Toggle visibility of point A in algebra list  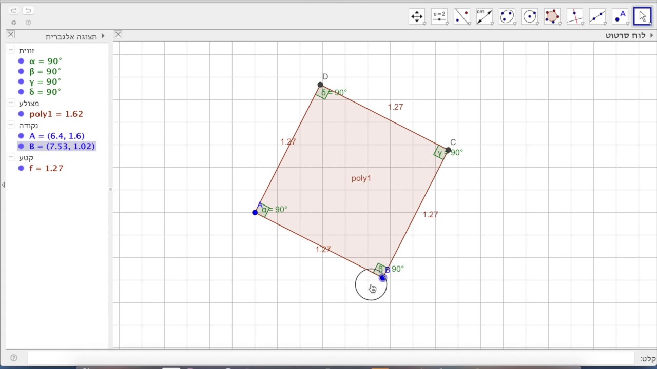point(21,136)
